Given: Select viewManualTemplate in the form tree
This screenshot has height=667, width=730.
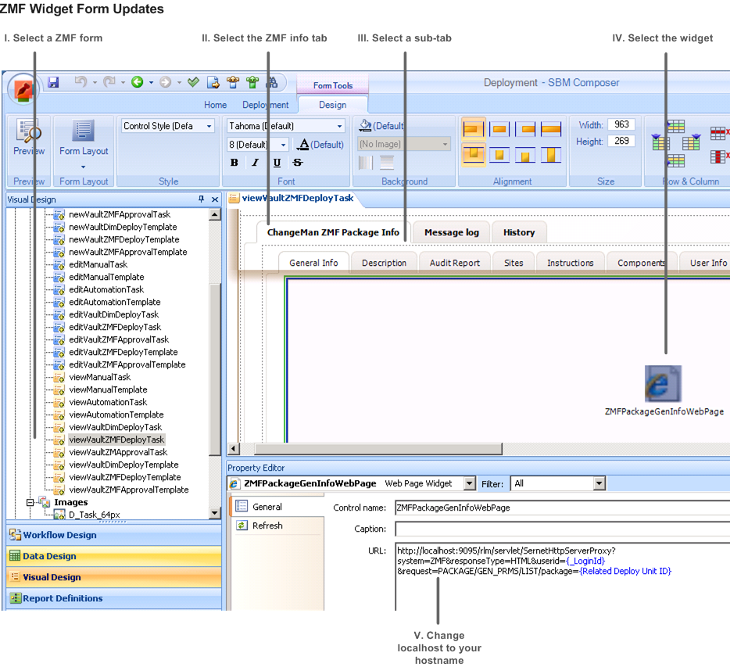Looking at the screenshot, I should coord(108,389).
